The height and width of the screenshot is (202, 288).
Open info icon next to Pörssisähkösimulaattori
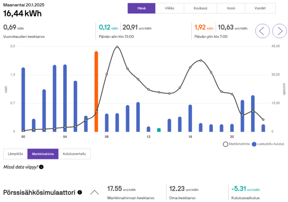point(80,193)
